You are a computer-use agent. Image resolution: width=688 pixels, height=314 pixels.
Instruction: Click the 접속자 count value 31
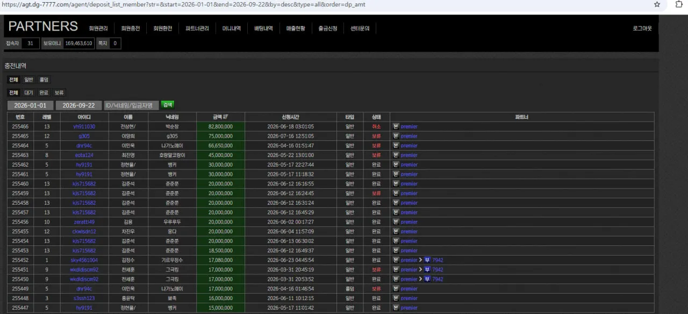click(30, 43)
